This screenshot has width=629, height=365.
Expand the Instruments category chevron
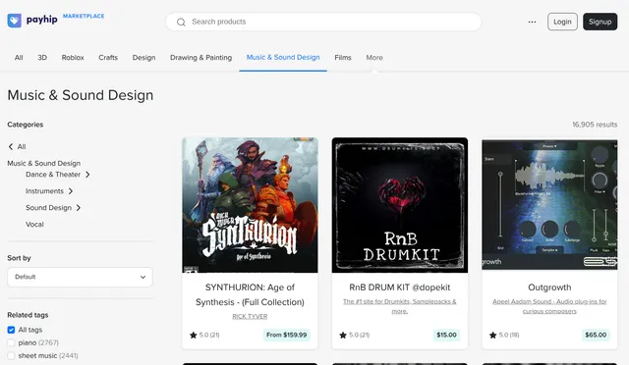(71, 191)
